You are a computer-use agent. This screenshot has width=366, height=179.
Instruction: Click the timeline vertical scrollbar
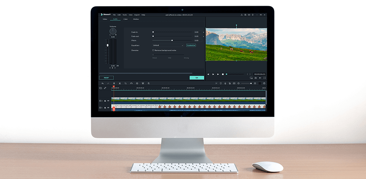[x=266, y=97]
